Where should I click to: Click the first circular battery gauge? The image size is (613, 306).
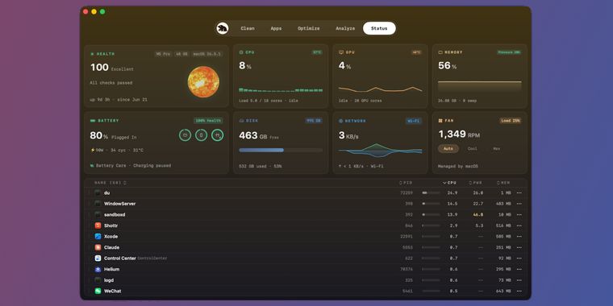click(185, 135)
